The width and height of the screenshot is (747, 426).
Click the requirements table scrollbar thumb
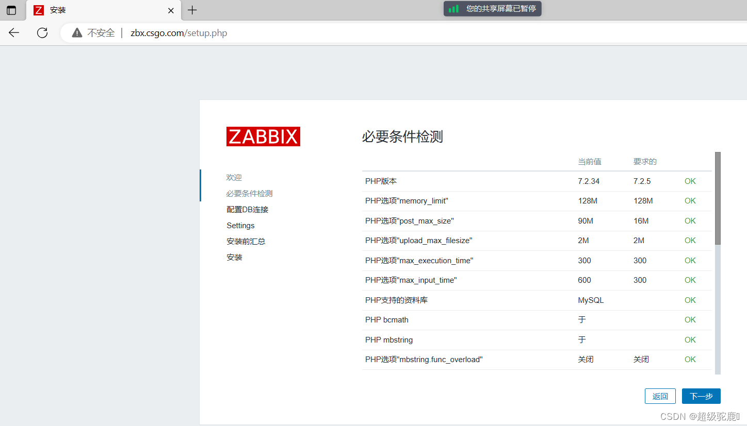718,198
